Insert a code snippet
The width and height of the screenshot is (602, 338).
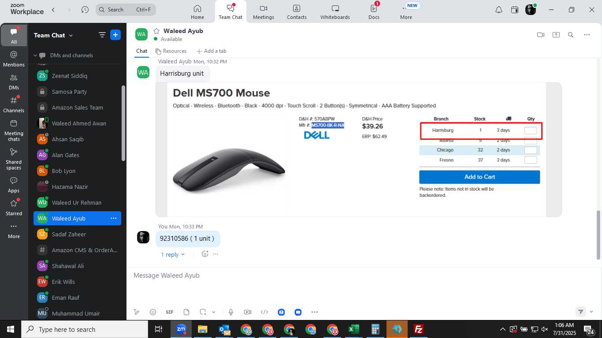pos(264,312)
